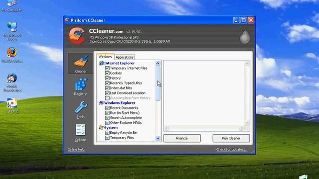Click the Piriform pear icon
Viewport: 319px width, 179px height.
click(245, 36)
